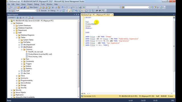Open the available databases dropdown showing Staff

pos(36,11)
